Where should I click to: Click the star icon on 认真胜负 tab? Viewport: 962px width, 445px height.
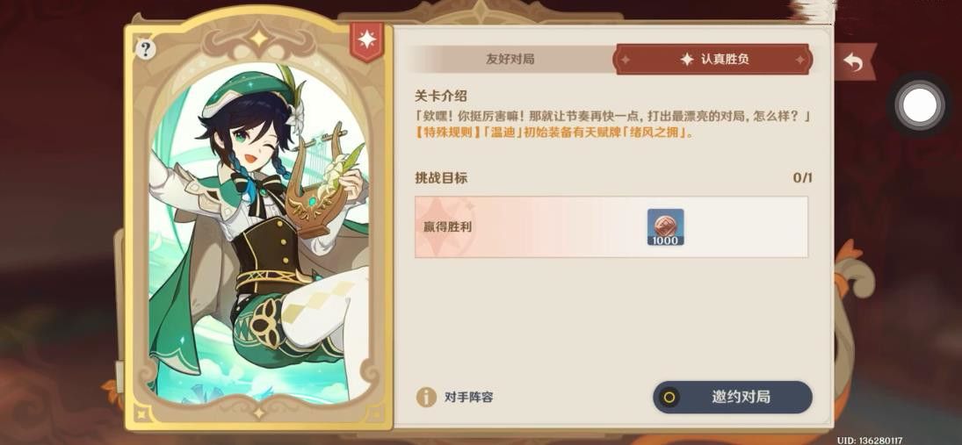(x=686, y=60)
